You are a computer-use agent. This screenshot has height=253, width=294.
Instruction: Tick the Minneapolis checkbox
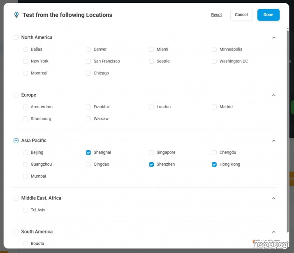[214, 49]
